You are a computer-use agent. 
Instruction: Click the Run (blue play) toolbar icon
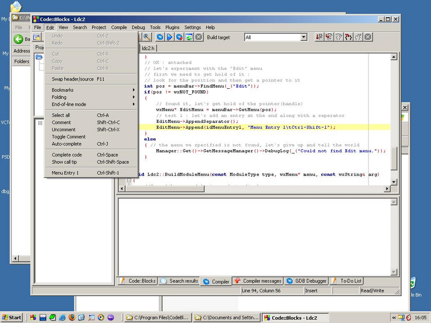[x=170, y=37]
